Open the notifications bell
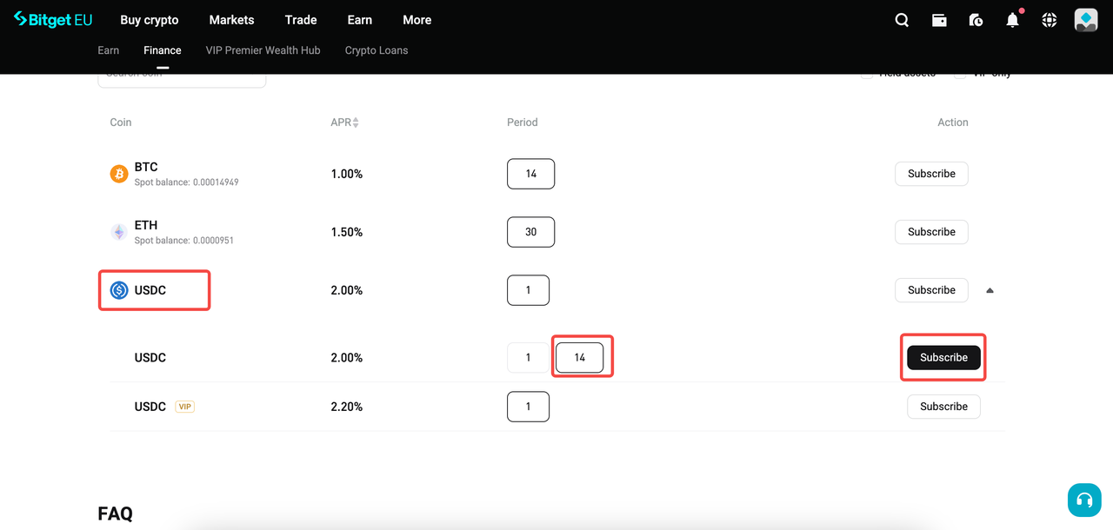This screenshot has height=530, width=1113. [1012, 20]
